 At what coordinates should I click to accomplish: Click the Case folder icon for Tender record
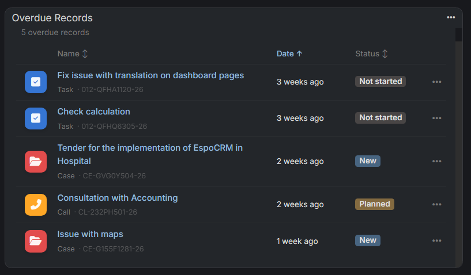tap(36, 162)
